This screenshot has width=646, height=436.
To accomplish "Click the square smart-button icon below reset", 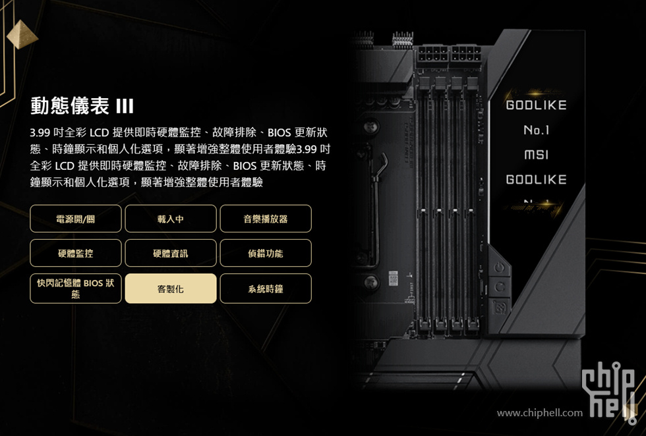I will 500,307.
